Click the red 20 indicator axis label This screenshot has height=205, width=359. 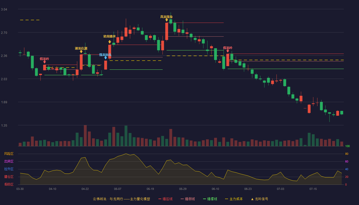coord(347,177)
